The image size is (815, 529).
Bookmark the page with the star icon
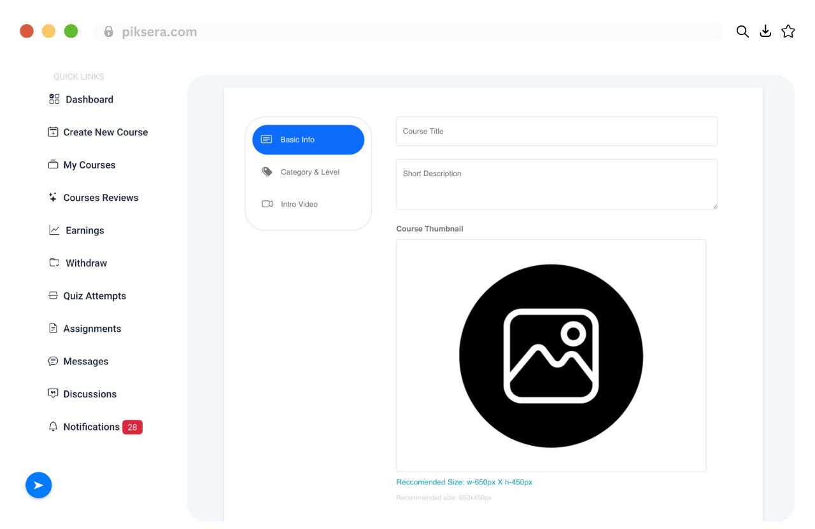point(788,31)
